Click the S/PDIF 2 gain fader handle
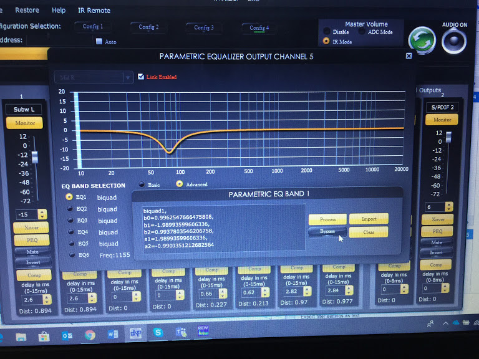Image resolution: width=479 pixels, height=359 pixels. pos(448,137)
